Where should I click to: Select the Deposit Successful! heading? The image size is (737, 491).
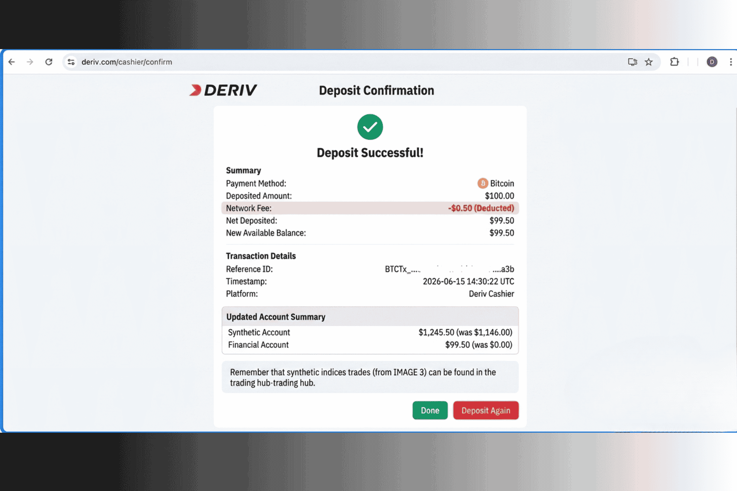point(370,153)
